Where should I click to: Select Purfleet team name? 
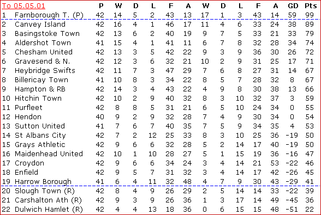click(28, 107)
